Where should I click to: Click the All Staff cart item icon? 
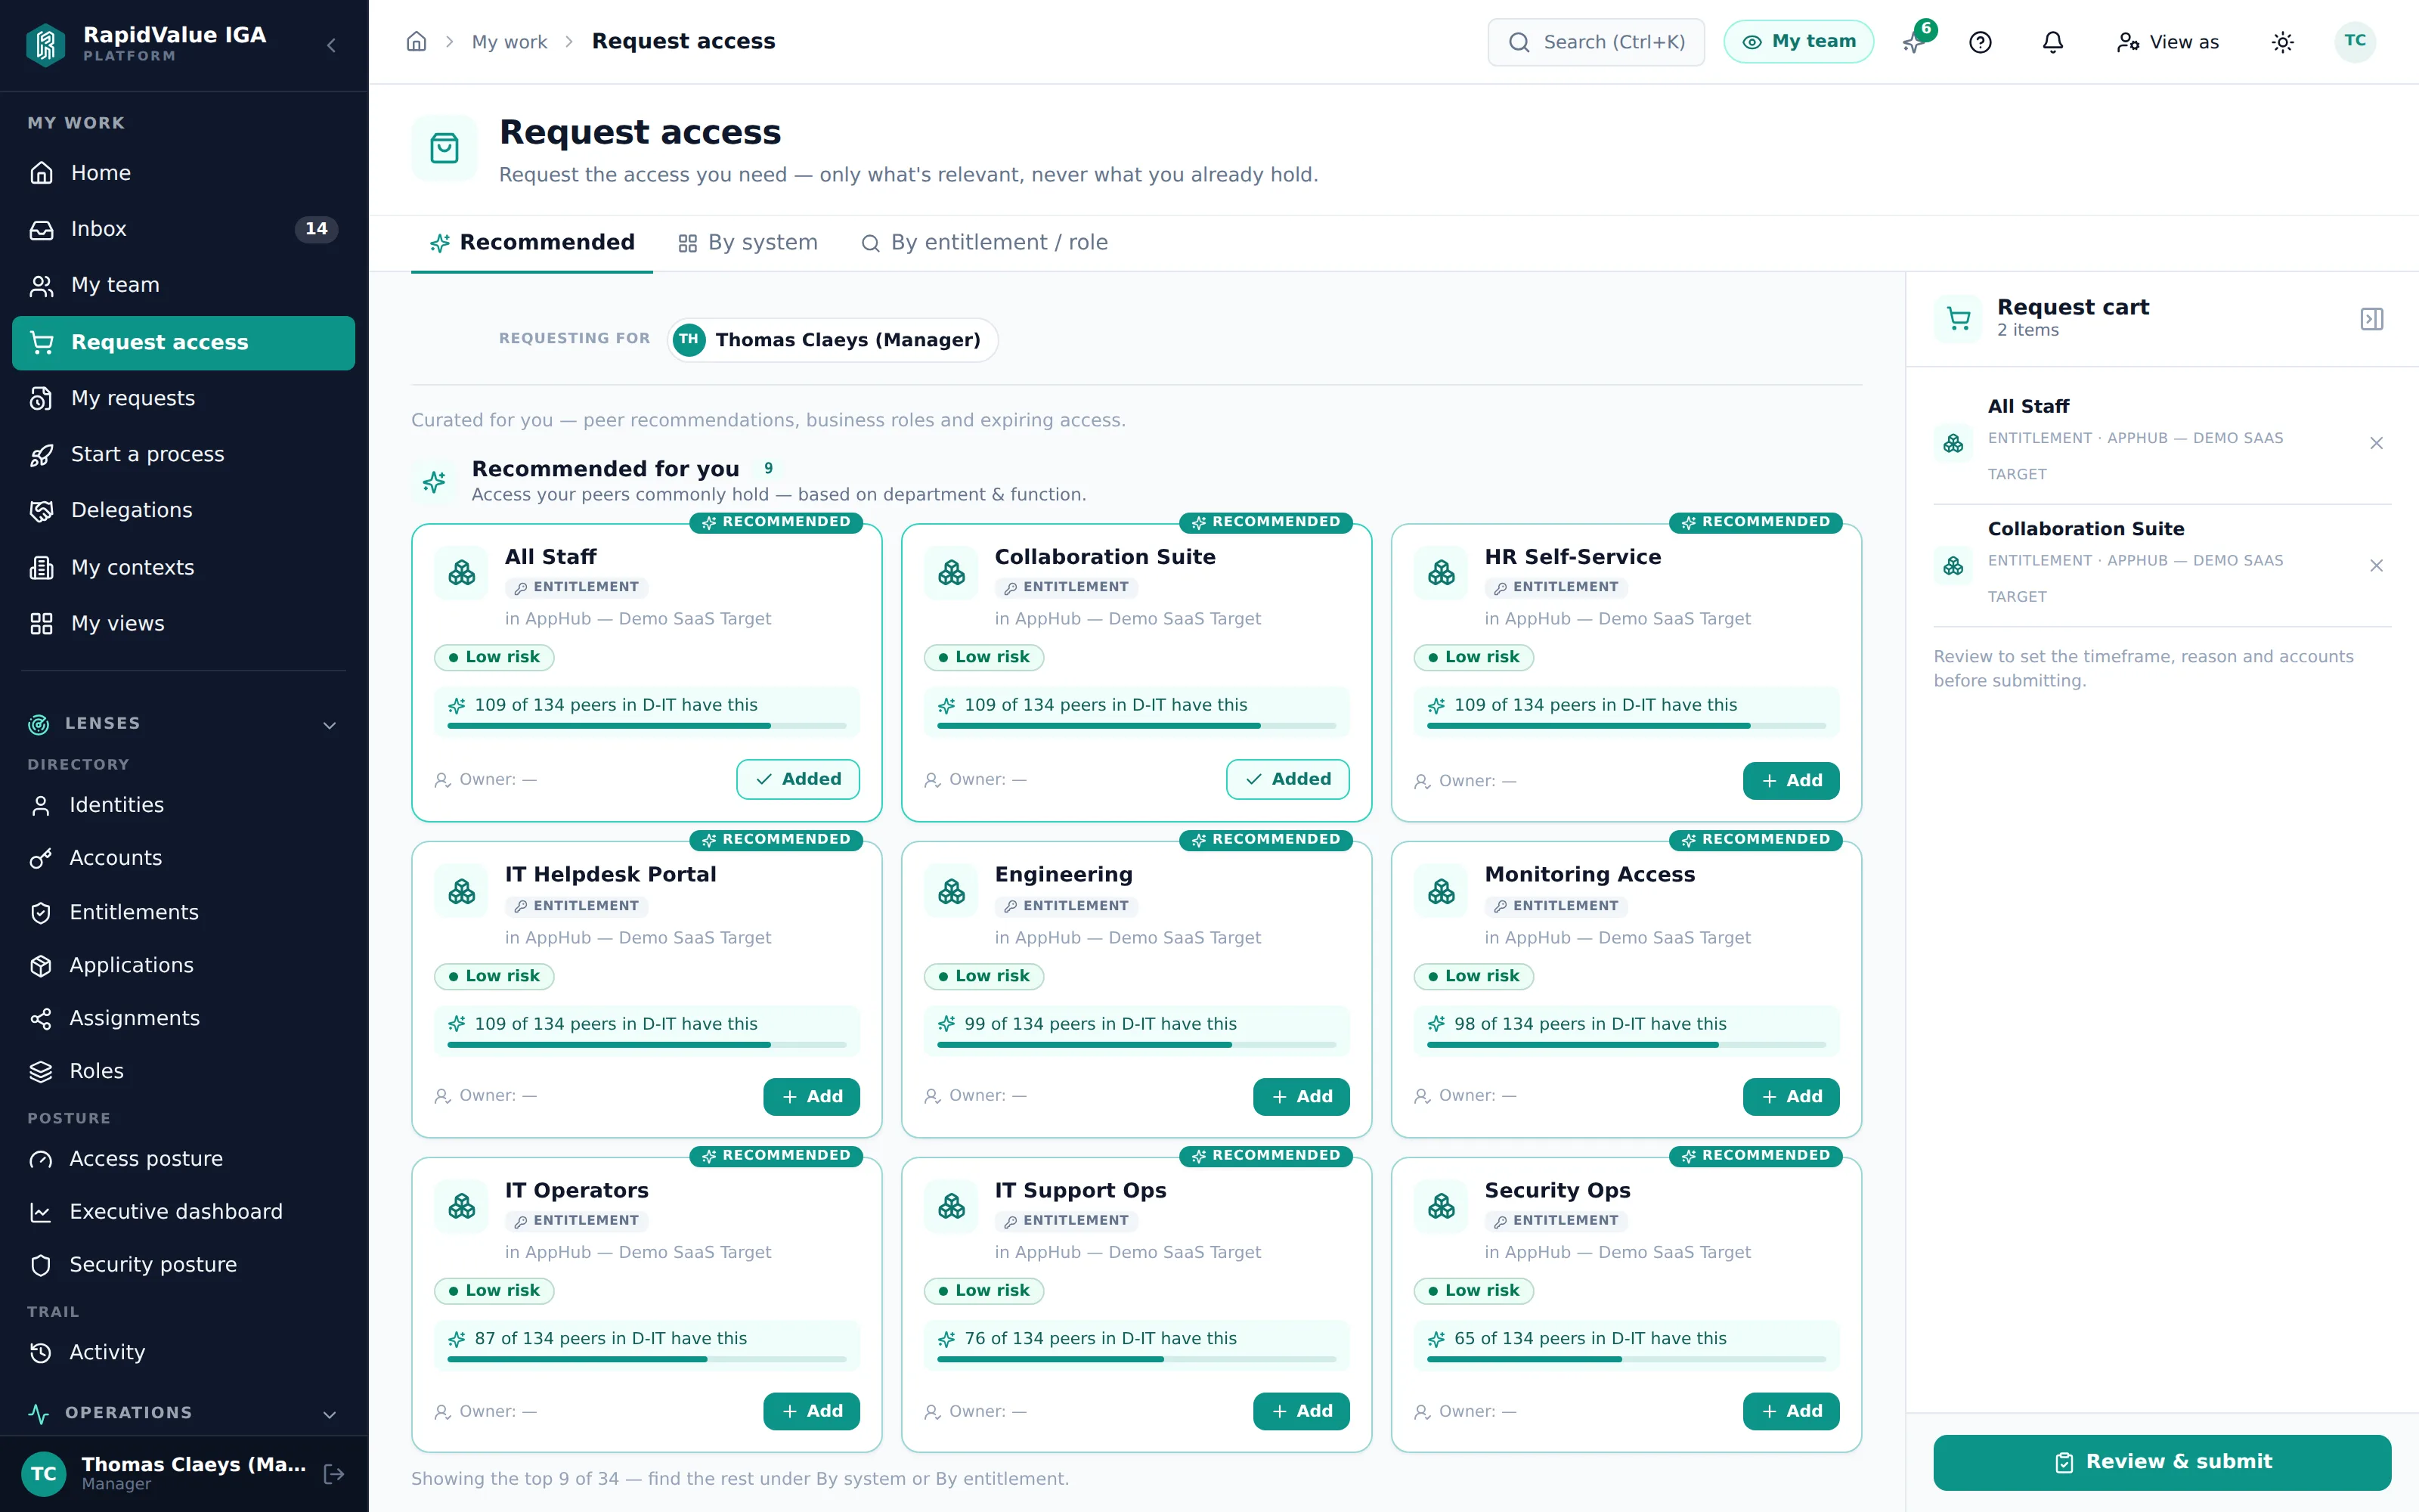pyautogui.click(x=1953, y=443)
